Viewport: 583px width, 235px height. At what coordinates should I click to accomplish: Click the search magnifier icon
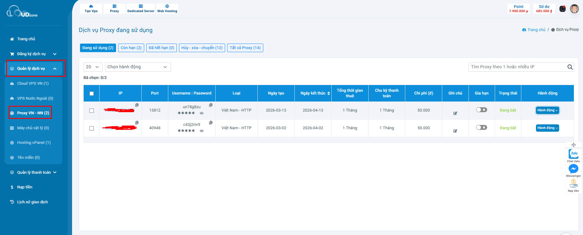pos(570,67)
